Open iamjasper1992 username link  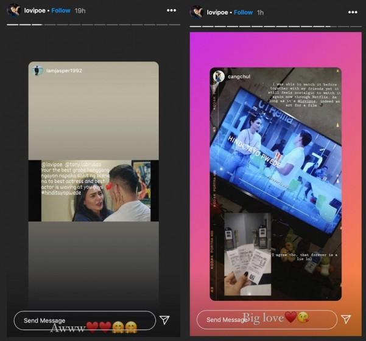coord(64,71)
